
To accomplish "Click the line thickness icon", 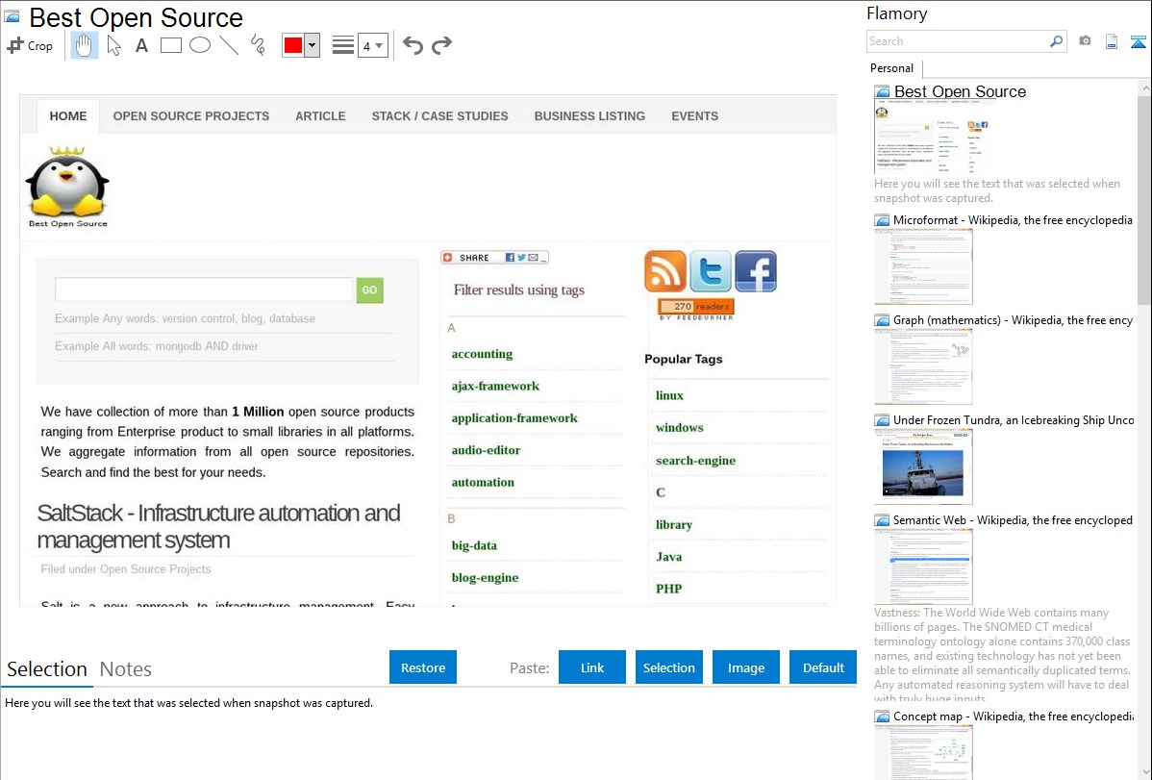I will click(x=342, y=45).
